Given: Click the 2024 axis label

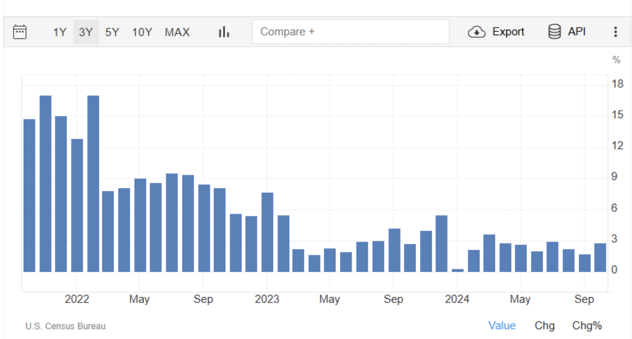Looking at the screenshot, I should click(x=457, y=299).
